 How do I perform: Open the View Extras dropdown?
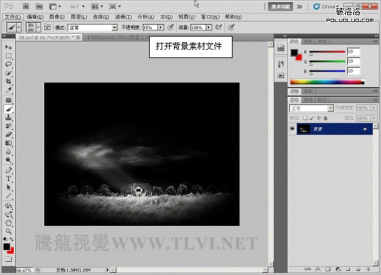pyautogui.click(x=55, y=7)
